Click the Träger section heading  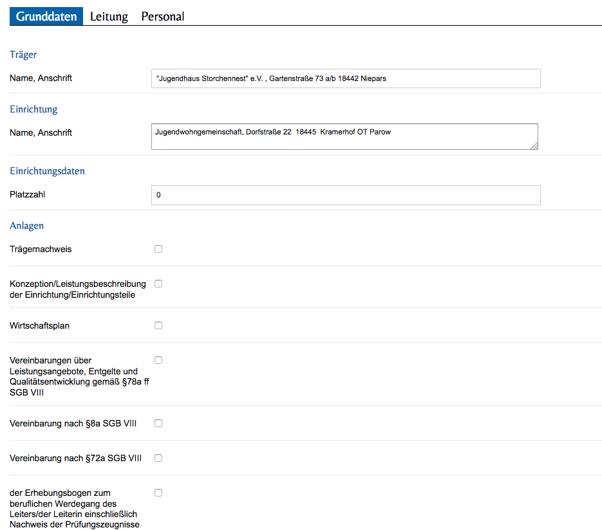pyautogui.click(x=23, y=55)
